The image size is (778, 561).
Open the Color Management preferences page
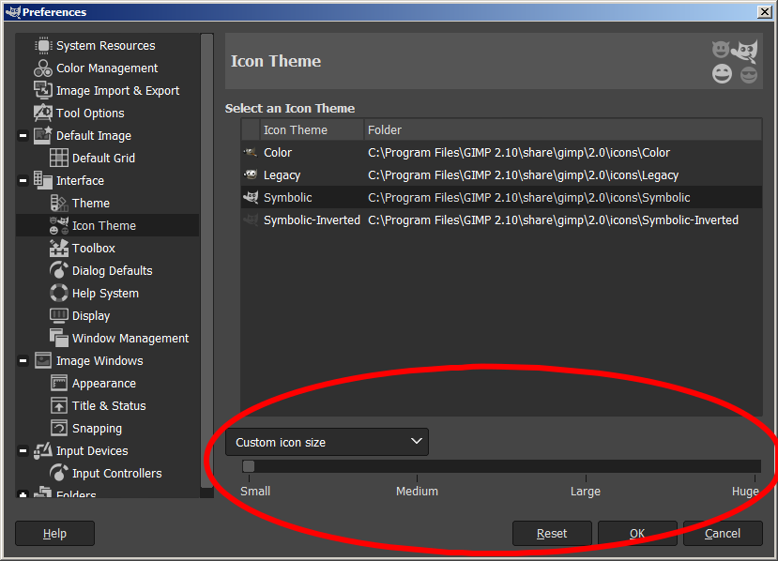pyautogui.click(x=107, y=68)
